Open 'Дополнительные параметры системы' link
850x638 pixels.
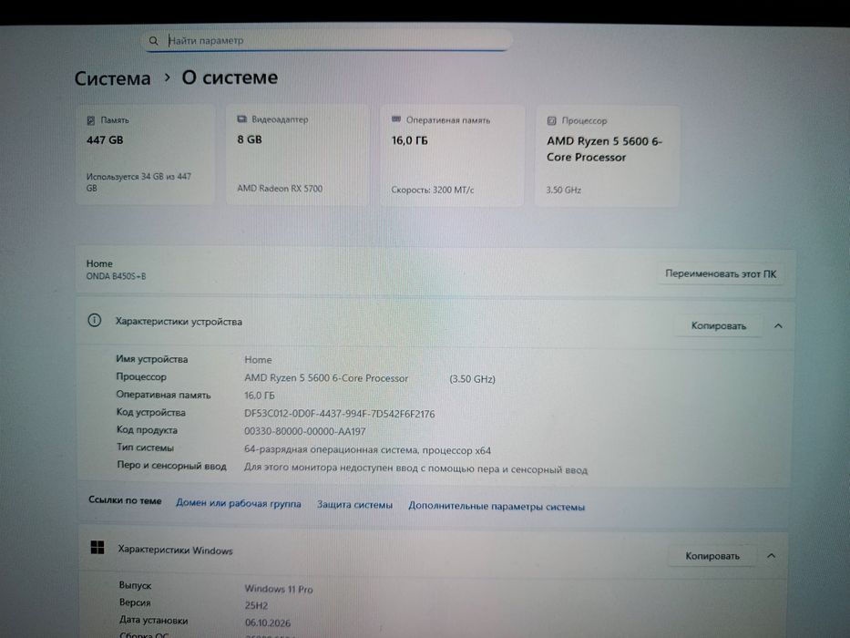497,506
